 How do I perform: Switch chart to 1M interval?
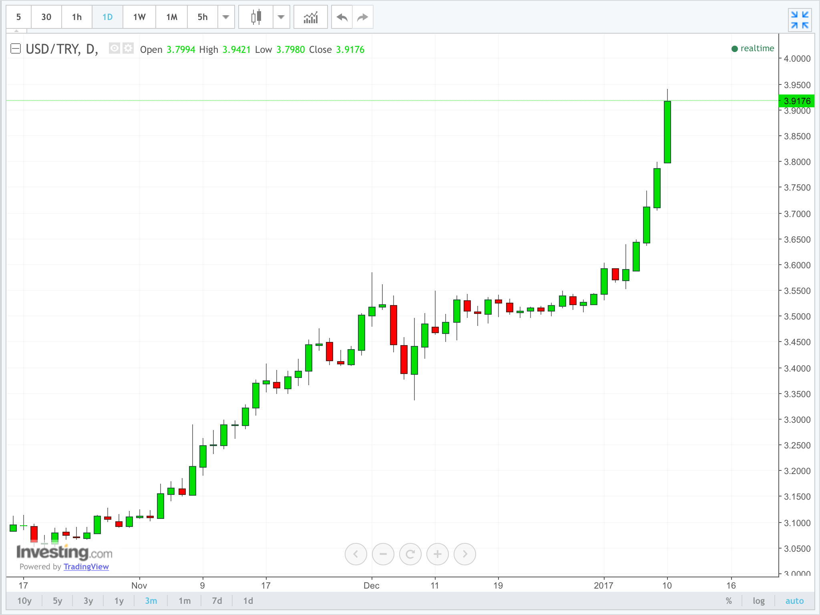(172, 17)
